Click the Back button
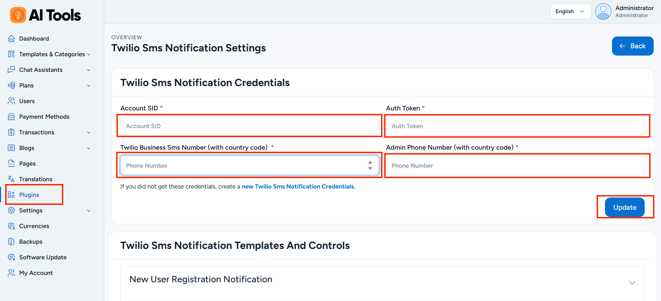This screenshot has height=301, width=661. 632,46
